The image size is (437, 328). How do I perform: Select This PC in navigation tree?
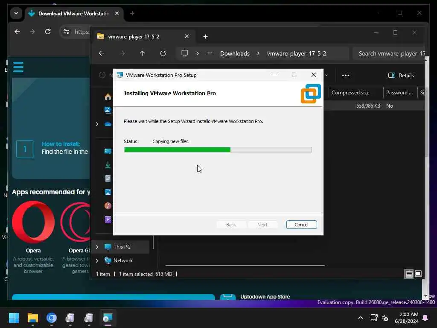pos(122,246)
